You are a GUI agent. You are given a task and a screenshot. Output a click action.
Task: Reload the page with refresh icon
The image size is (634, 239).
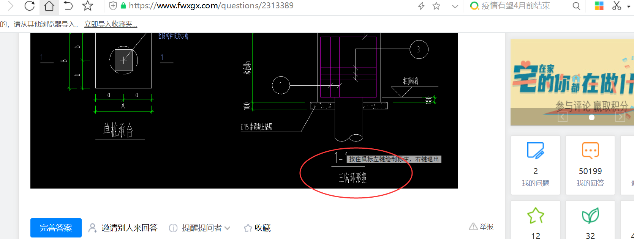click(29, 6)
